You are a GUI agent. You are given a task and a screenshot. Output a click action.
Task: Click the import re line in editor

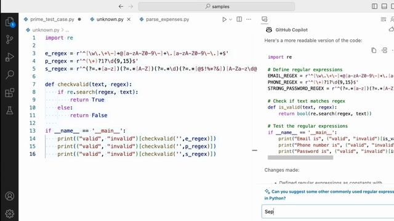(x=59, y=38)
